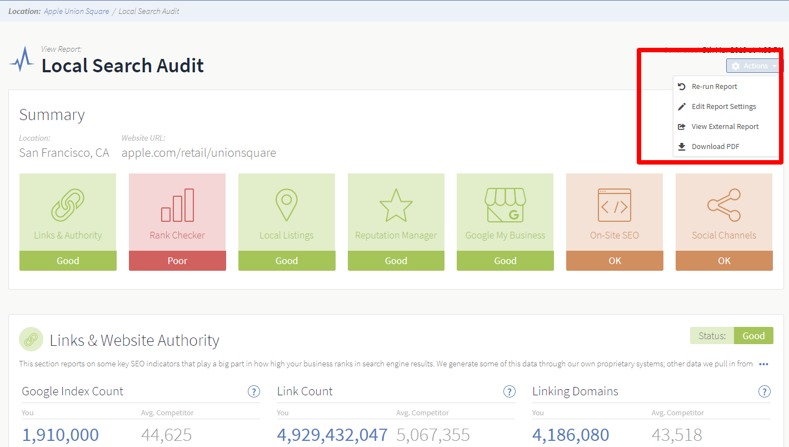Click the storefront Google My Business icon
This screenshot has height=447, width=789.
point(505,205)
